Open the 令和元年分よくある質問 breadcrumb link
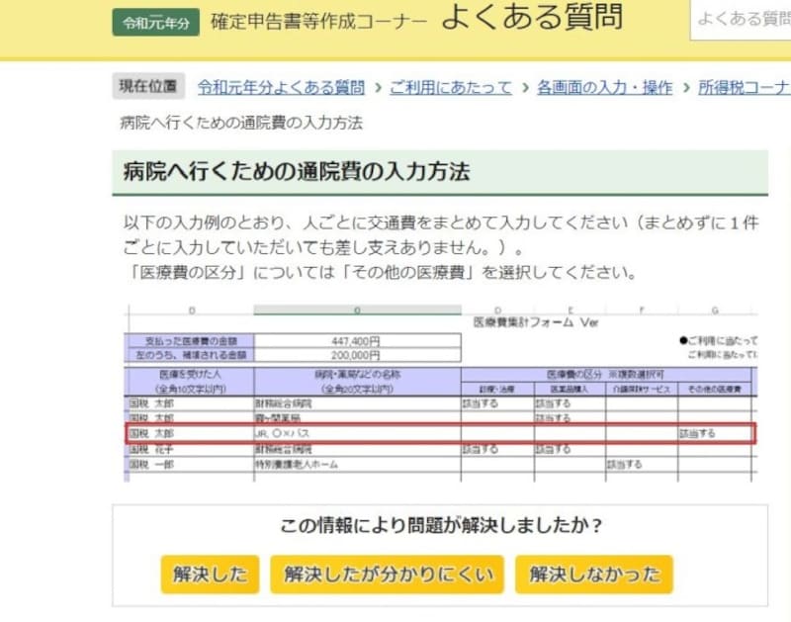 [280, 87]
